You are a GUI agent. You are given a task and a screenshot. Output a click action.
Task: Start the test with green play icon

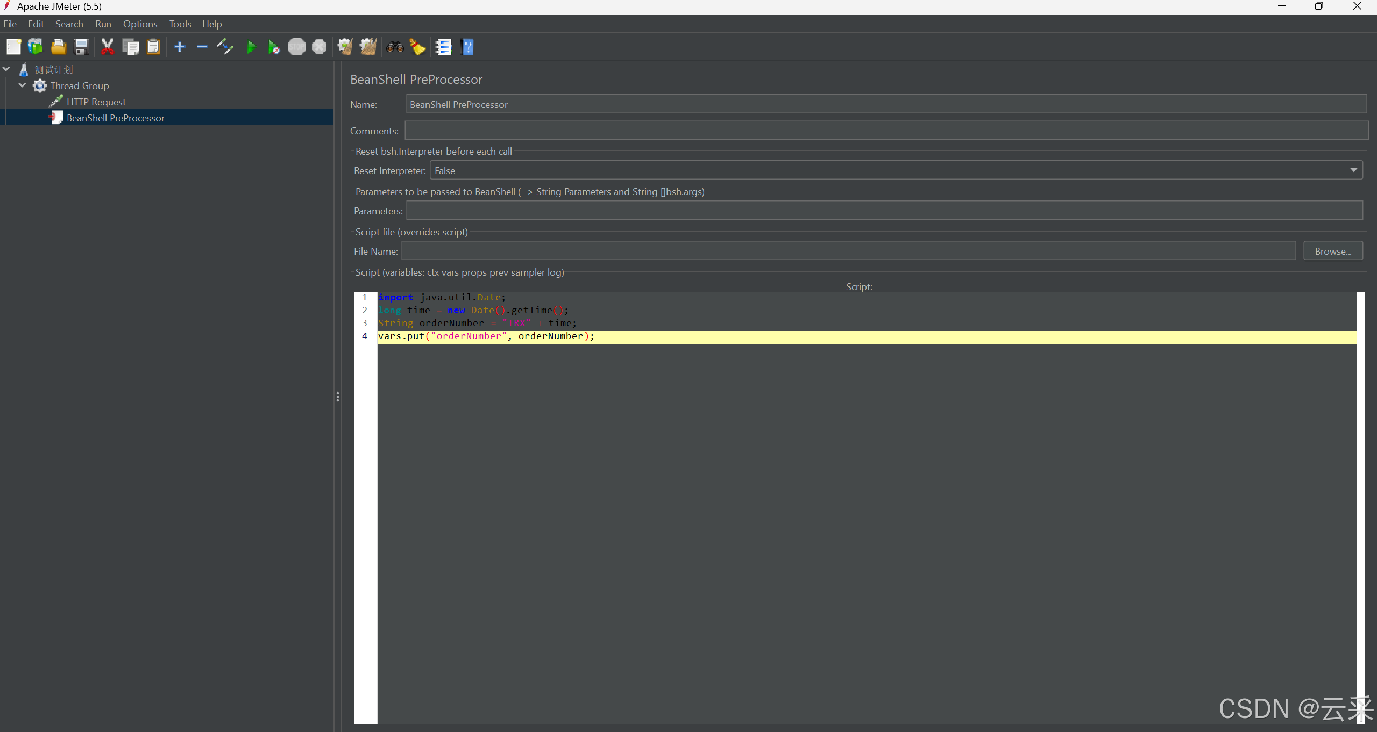tap(251, 47)
